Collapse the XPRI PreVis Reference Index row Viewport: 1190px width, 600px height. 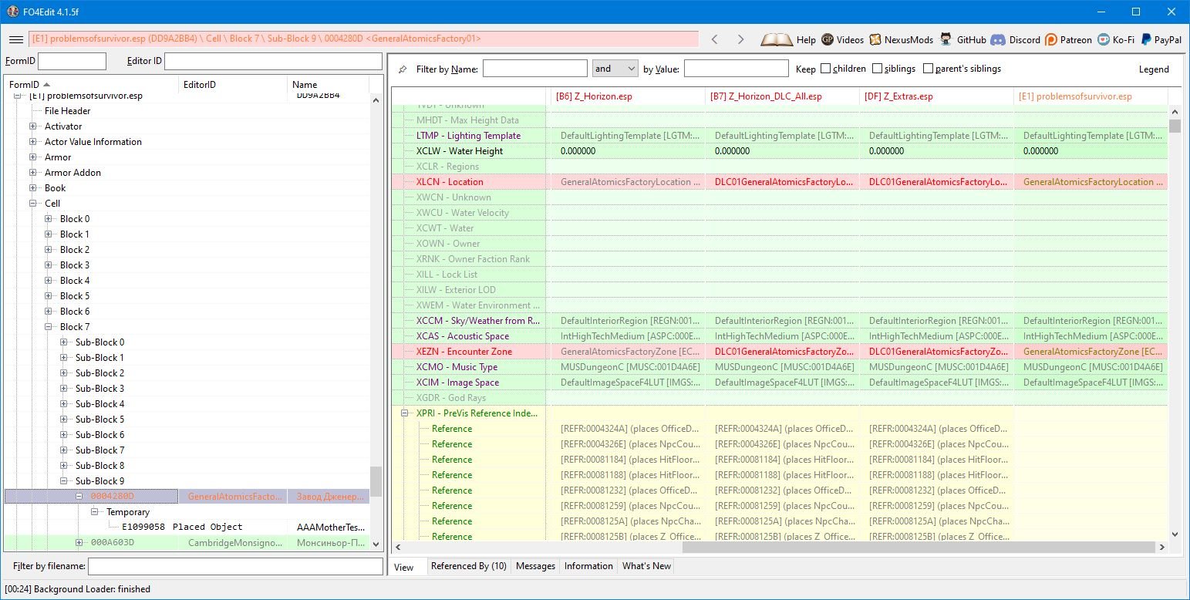[x=404, y=413]
